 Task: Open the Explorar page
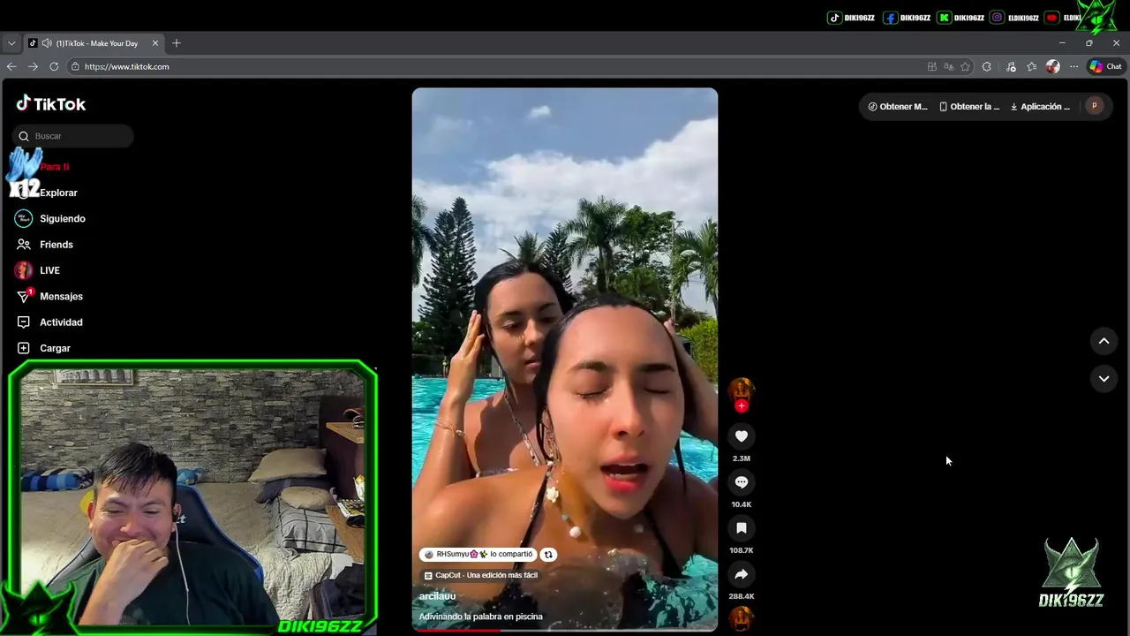(58, 193)
